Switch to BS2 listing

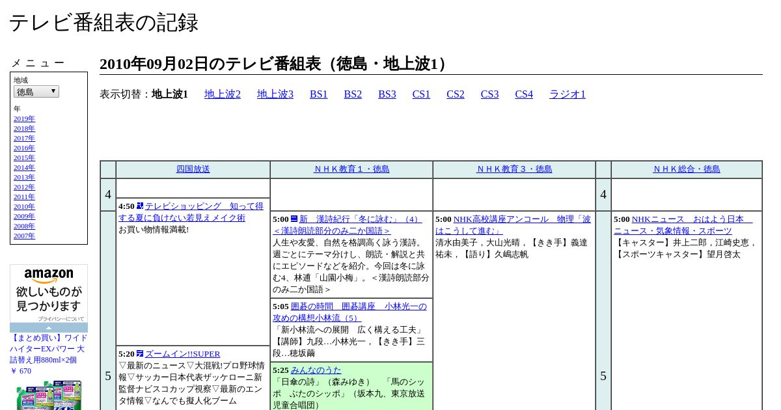353,94
